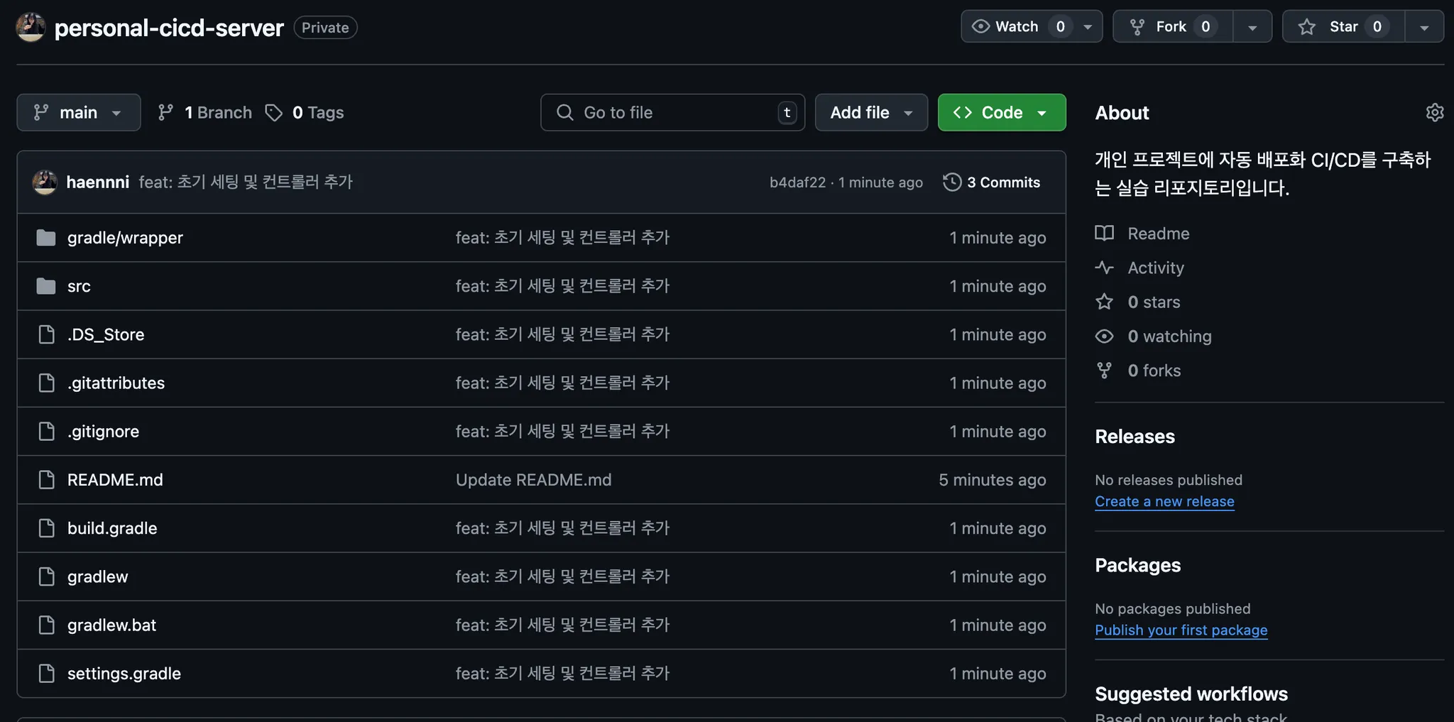Click the .DS_Store file icon
1454x722 pixels.
pos(46,334)
